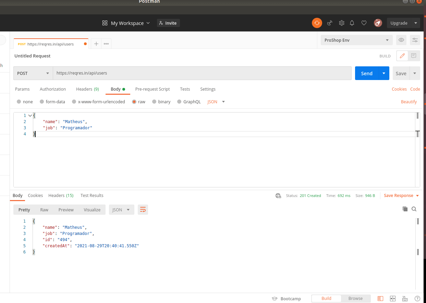This screenshot has width=426, height=303.
Task: Show the Visualize response view
Action: [x=92, y=210]
